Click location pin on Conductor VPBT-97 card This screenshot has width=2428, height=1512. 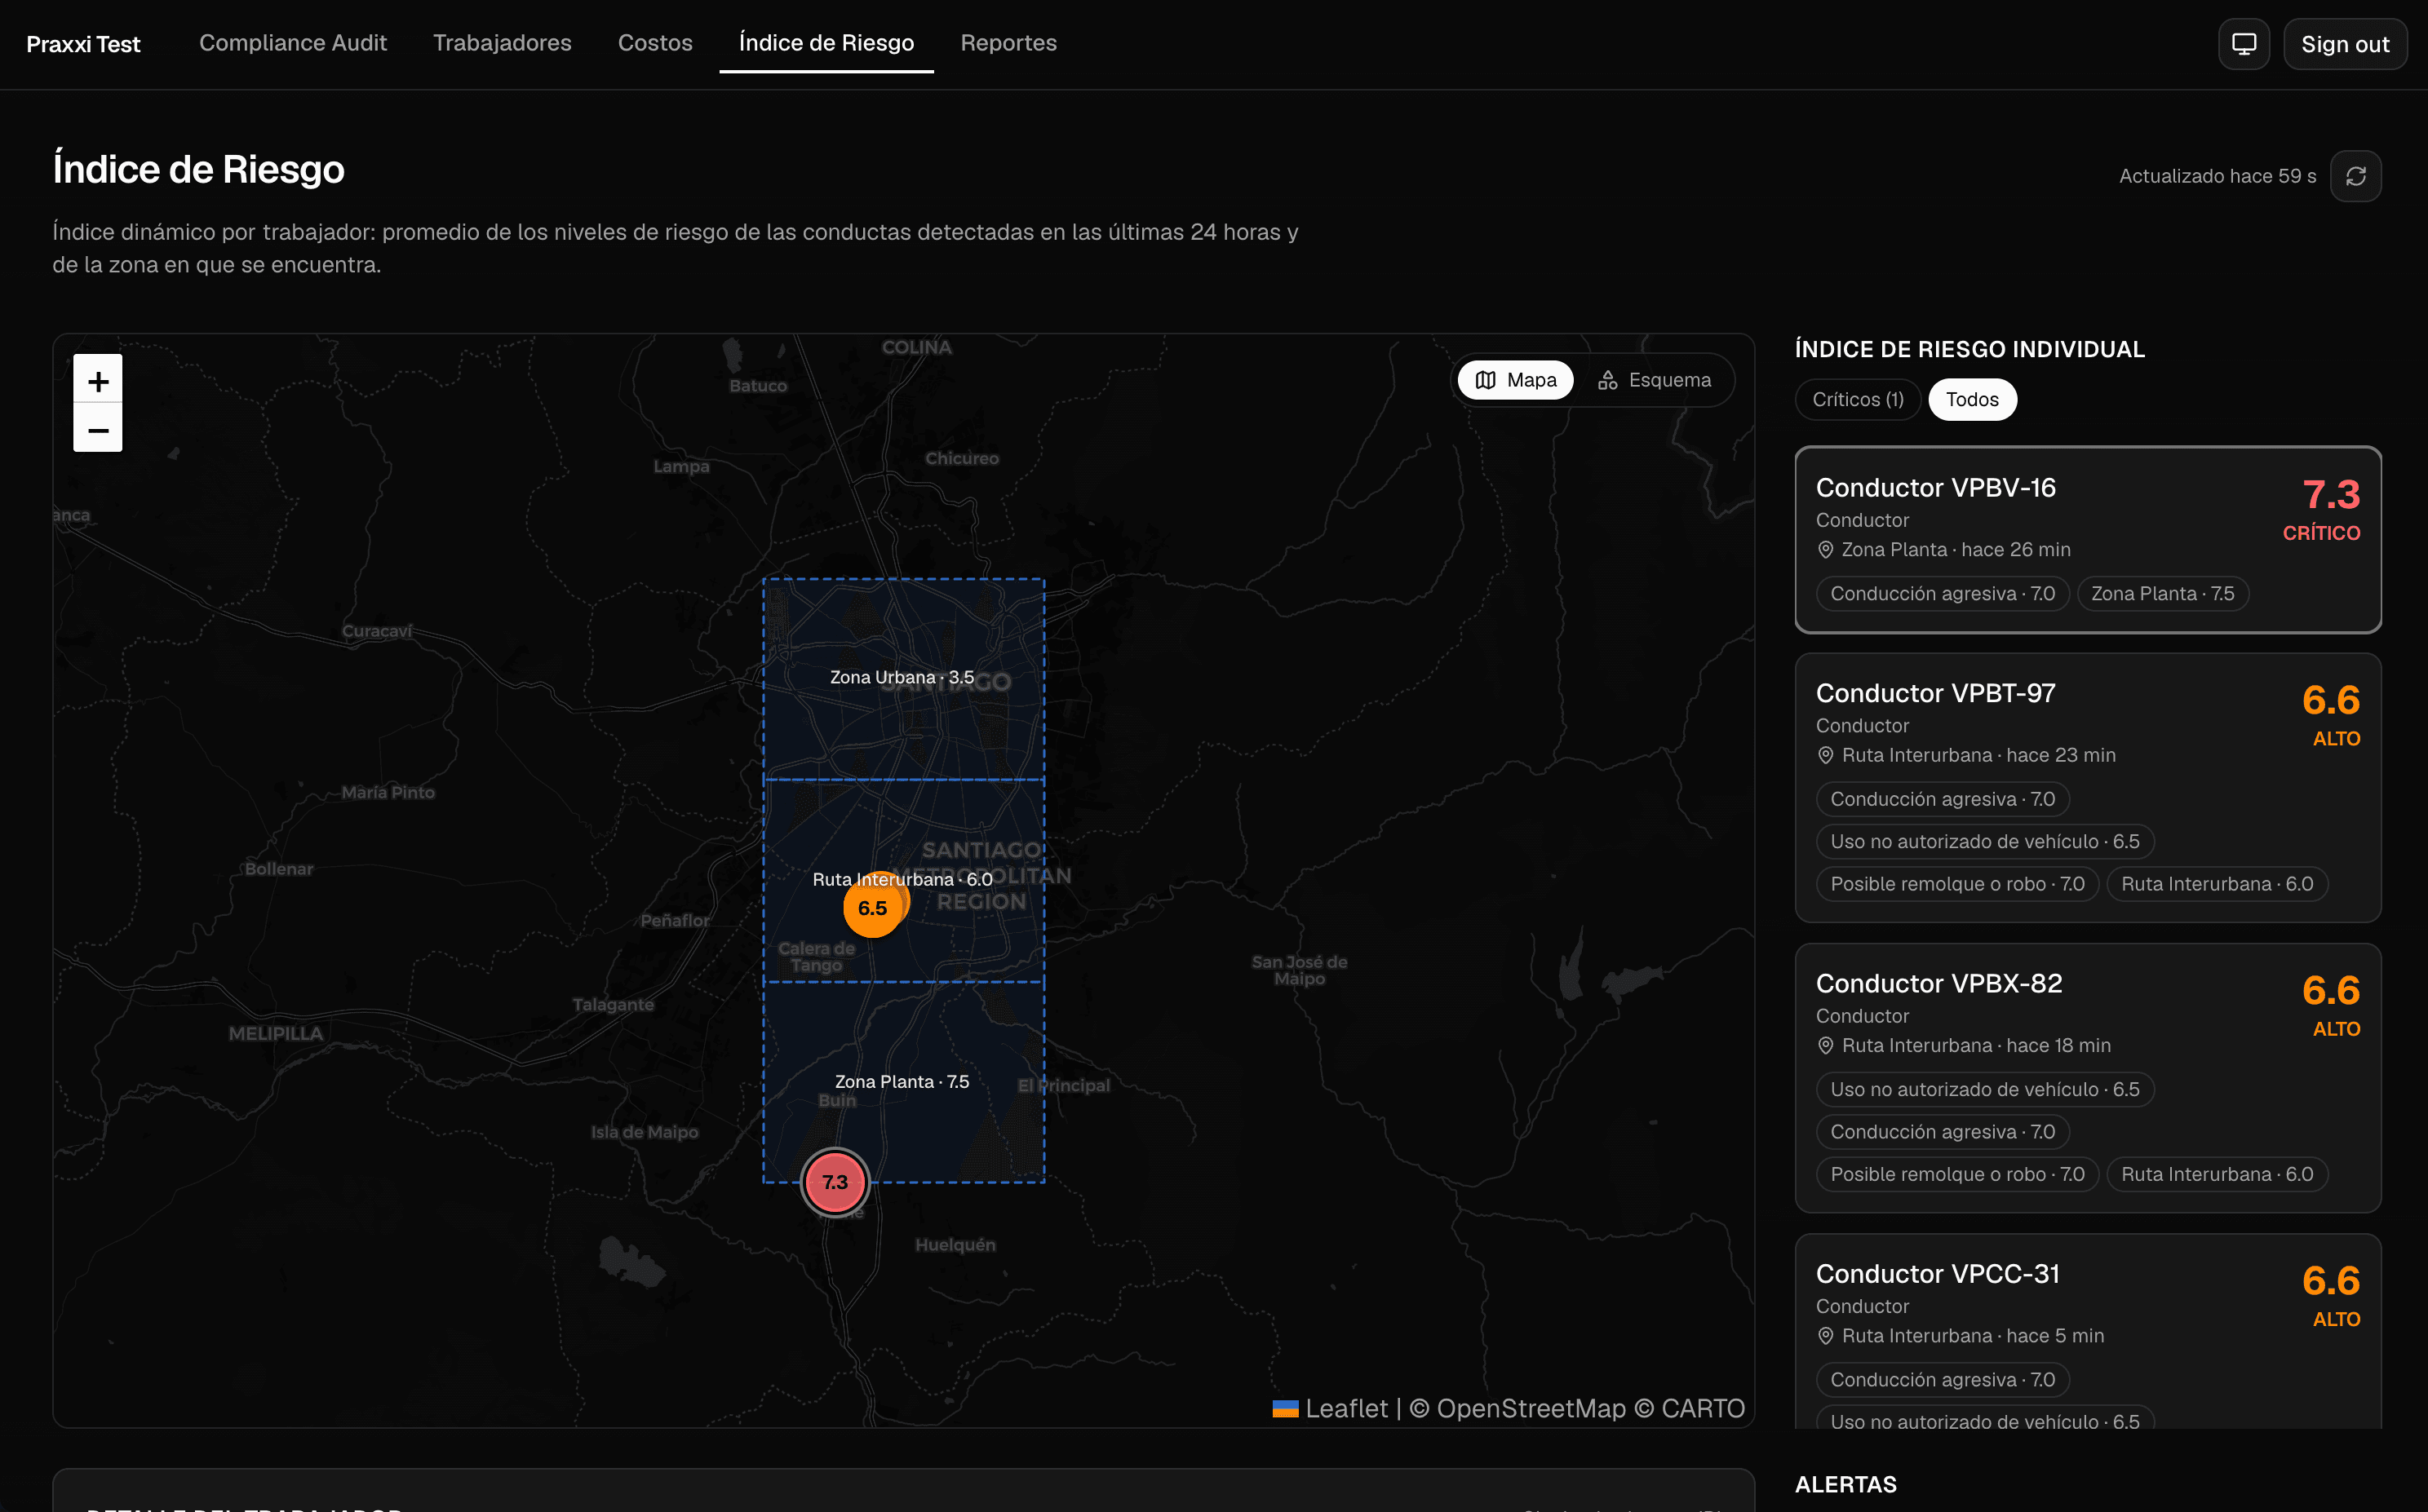click(x=1826, y=755)
